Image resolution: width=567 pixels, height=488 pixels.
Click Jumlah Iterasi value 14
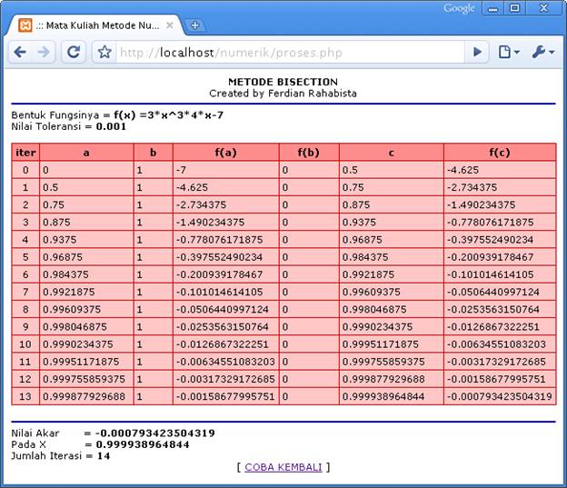pos(104,456)
